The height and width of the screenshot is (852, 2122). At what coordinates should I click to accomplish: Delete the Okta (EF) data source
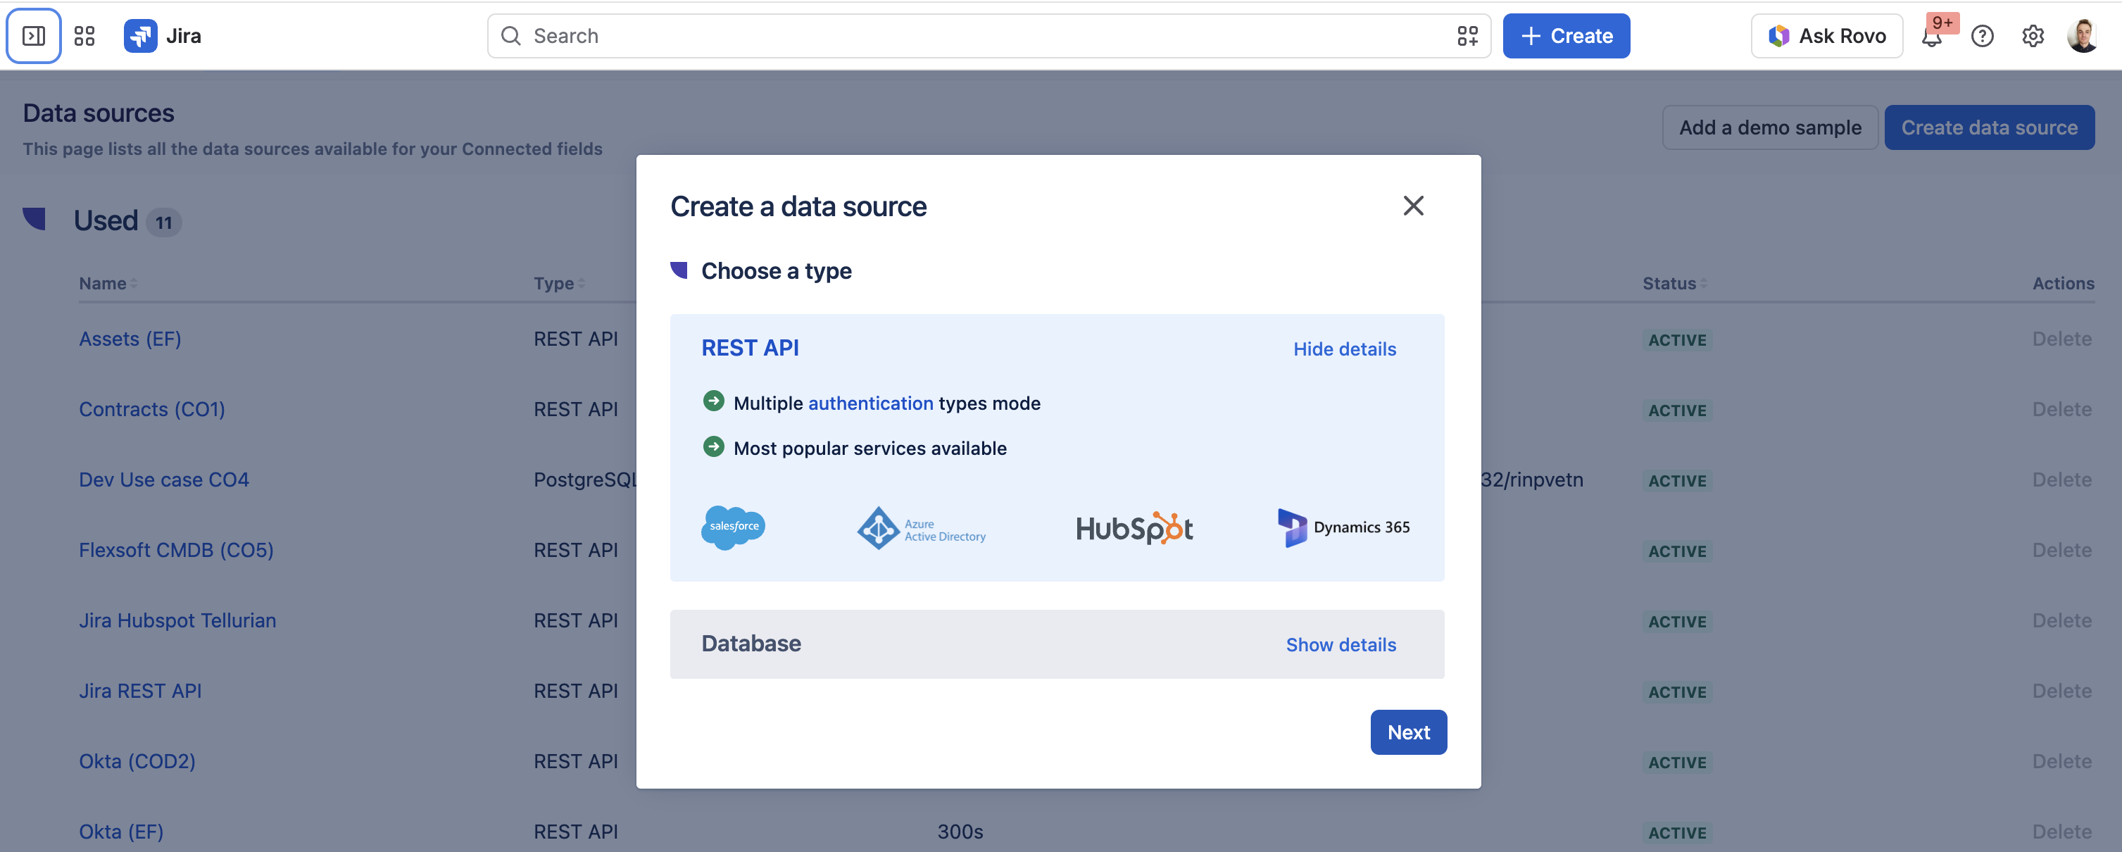tap(2062, 832)
